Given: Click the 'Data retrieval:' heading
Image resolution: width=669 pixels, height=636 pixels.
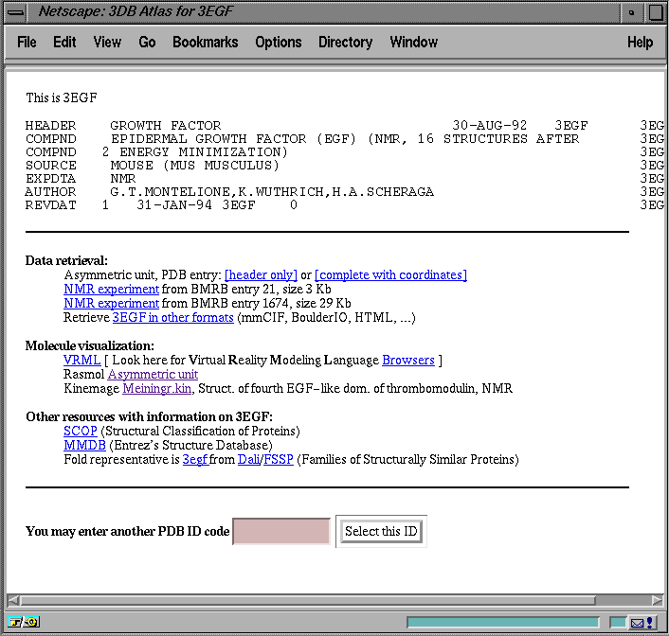Looking at the screenshot, I should coord(66,260).
